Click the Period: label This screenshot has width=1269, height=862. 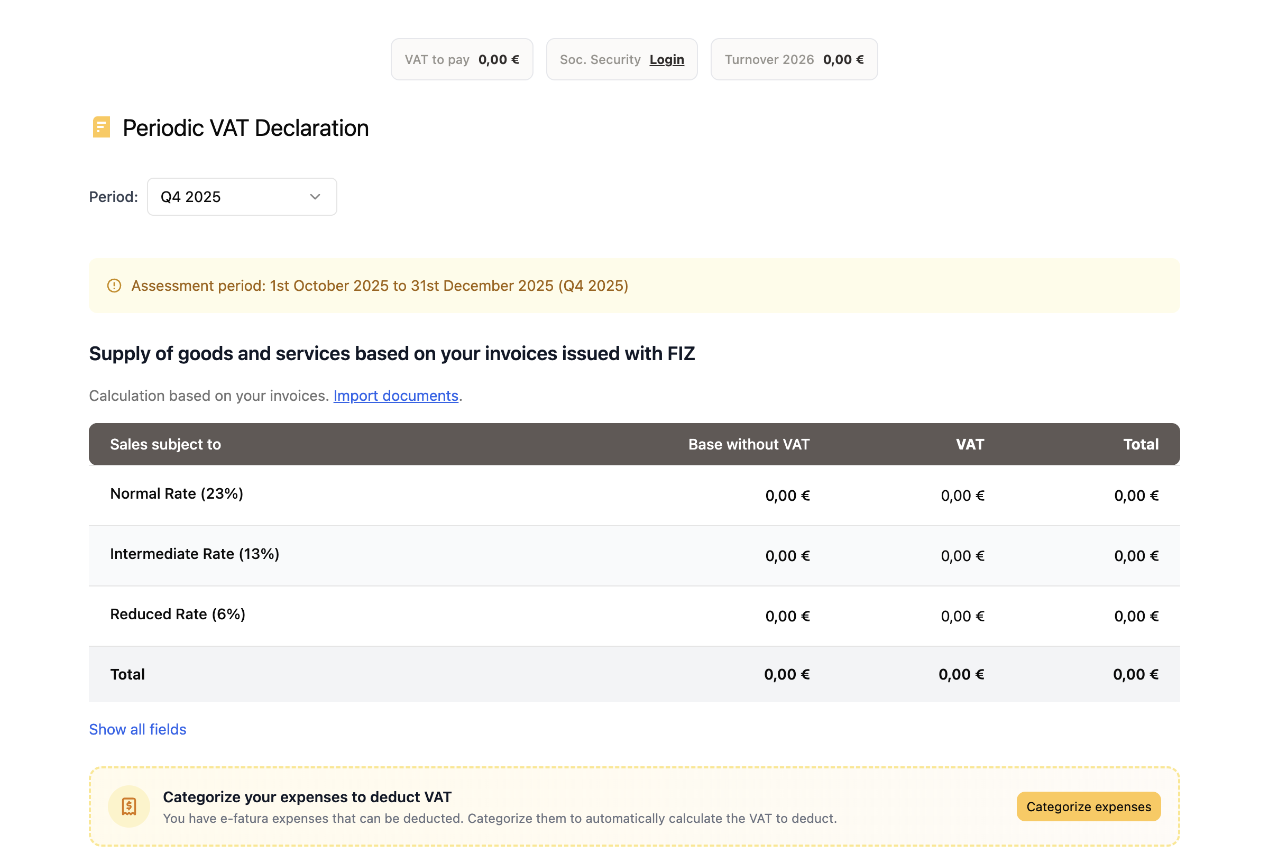tap(114, 197)
